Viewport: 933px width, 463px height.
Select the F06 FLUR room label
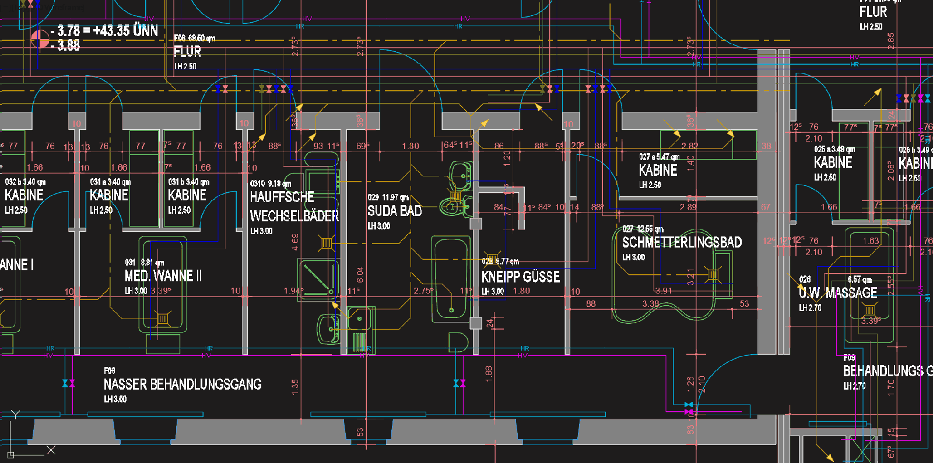pos(187,52)
